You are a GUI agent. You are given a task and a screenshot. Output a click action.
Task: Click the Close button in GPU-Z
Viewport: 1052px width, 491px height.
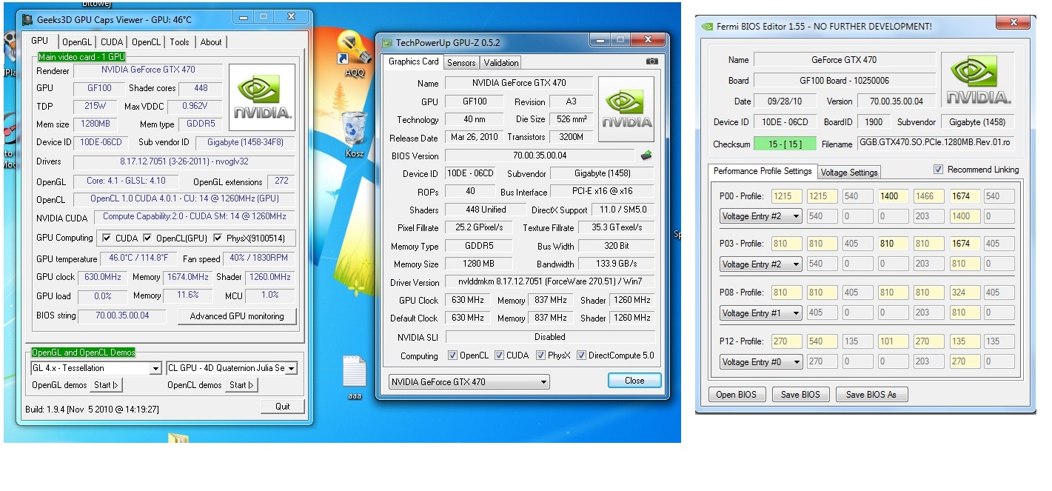634,381
